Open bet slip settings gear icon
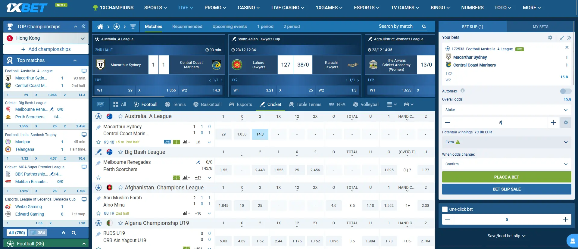 (550, 38)
